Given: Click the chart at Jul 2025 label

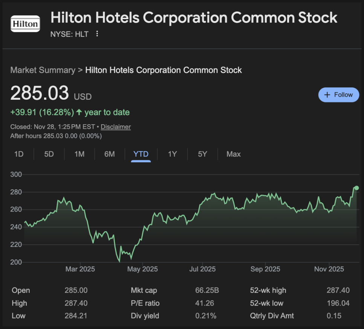Looking at the screenshot, I should (203, 269).
